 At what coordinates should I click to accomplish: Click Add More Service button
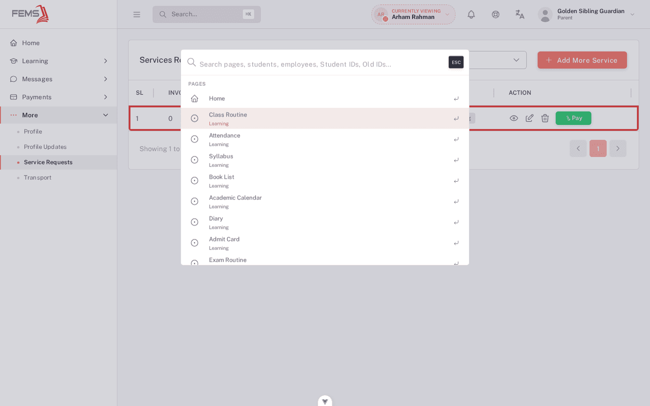tap(582, 60)
